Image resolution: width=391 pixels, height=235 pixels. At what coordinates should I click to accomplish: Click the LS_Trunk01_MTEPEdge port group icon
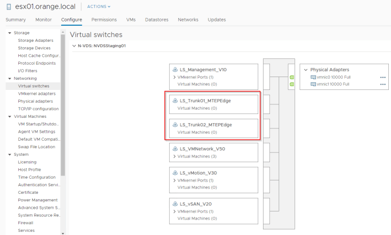point(175,100)
